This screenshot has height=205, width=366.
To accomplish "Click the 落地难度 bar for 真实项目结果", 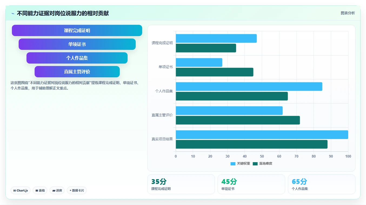I will tap(252, 144).
